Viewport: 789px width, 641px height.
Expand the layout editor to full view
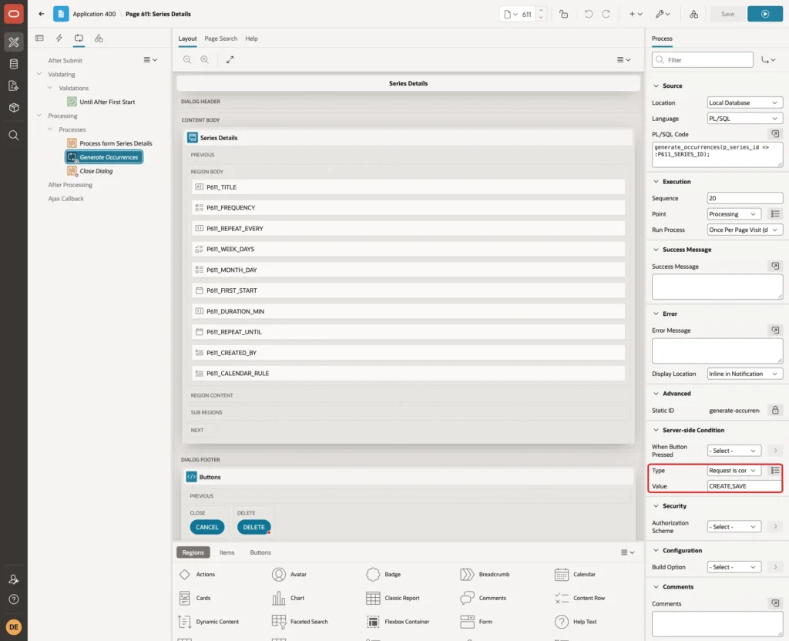click(x=230, y=59)
